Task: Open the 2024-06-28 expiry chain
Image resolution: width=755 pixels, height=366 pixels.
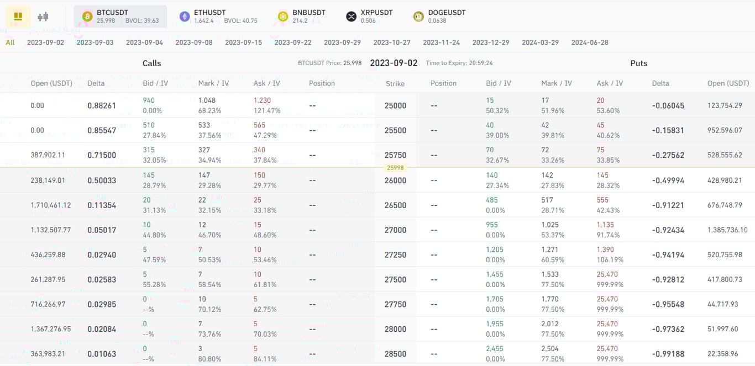Action: tap(589, 42)
